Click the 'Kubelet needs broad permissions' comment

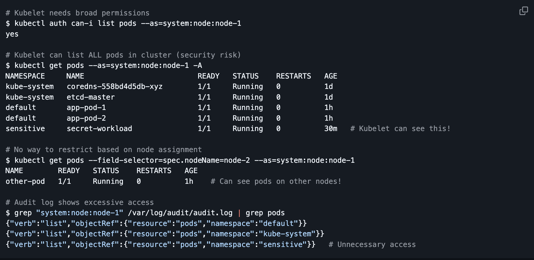[78, 13]
